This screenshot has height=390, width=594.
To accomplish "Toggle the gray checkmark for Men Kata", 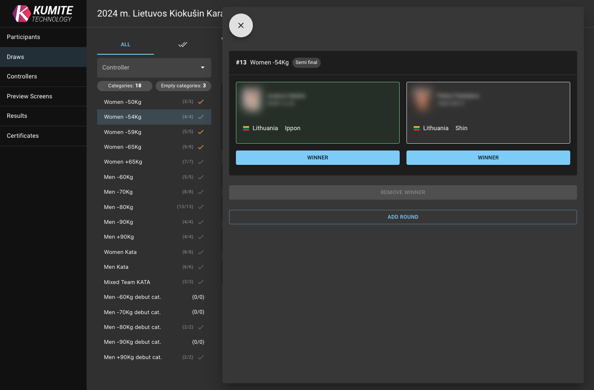I will pyautogui.click(x=200, y=267).
